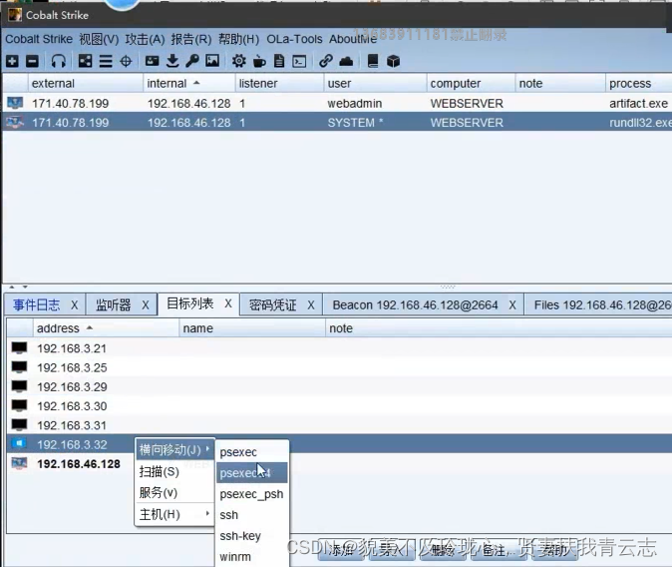This screenshot has height=567, width=672.
Task: Select ssh from lateral movement submenu
Action: 252,515
